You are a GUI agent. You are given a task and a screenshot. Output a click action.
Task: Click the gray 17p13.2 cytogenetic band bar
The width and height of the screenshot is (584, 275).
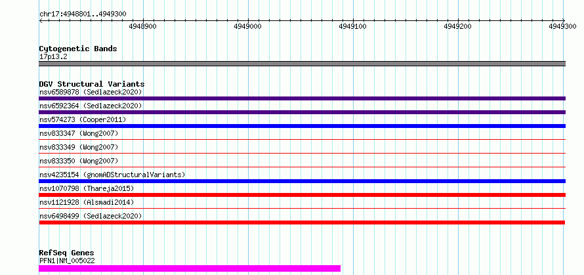tap(302, 64)
